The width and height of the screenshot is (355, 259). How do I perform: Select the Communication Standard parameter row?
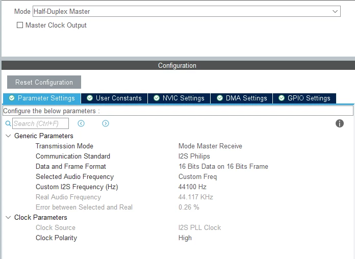(x=179, y=156)
